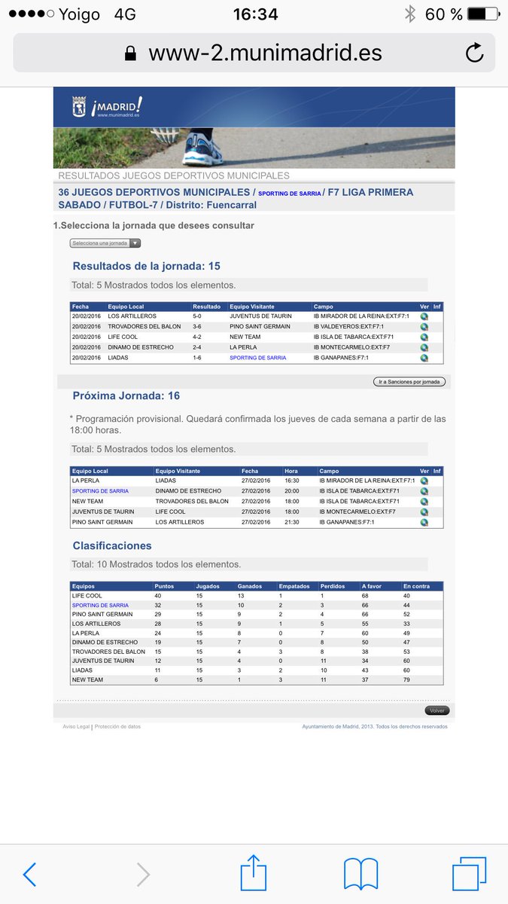View icon for Juventus de Taurin vs Life Cool fixture
Image resolution: width=508 pixels, height=904 pixels.
click(424, 512)
